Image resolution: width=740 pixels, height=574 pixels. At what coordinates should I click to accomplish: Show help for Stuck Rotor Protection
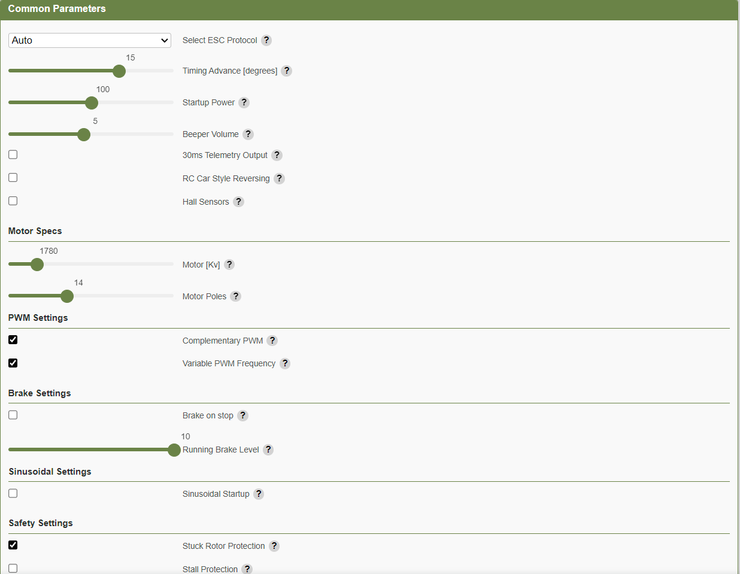(x=274, y=546)
